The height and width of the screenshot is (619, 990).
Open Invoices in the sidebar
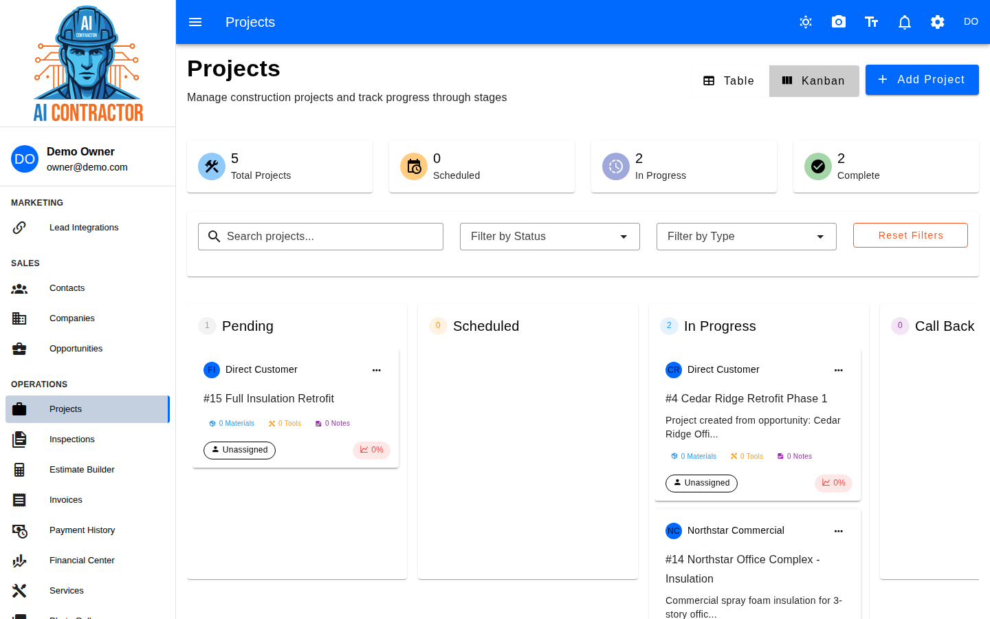[87, 500]
